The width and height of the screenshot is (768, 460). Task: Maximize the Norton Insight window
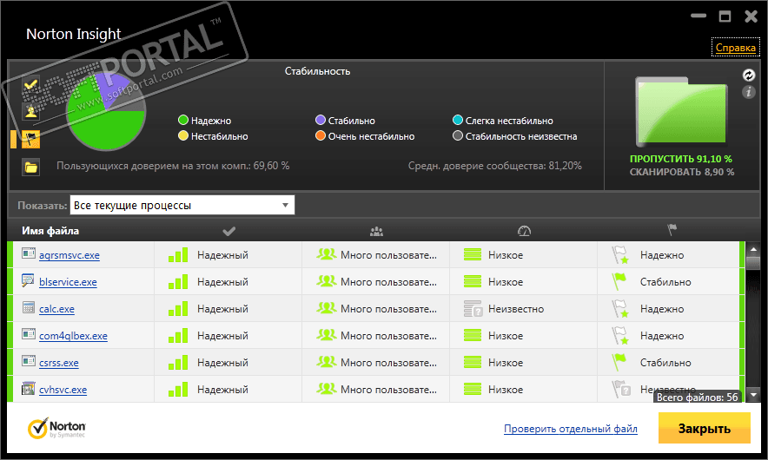click(x=725, y=16)
